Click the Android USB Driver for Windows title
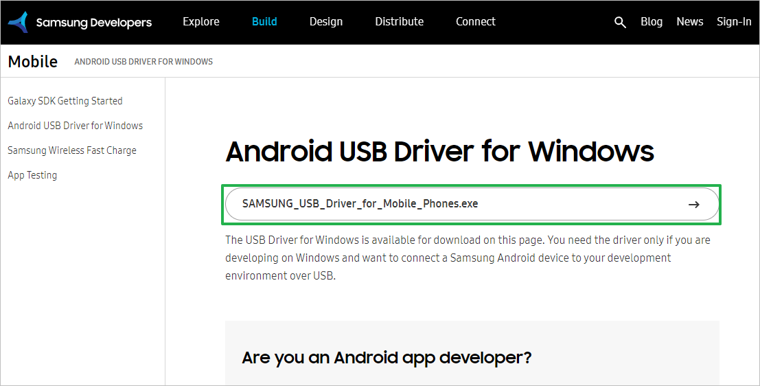The width and height of the screenshot is (760, 386). point(439,151)
